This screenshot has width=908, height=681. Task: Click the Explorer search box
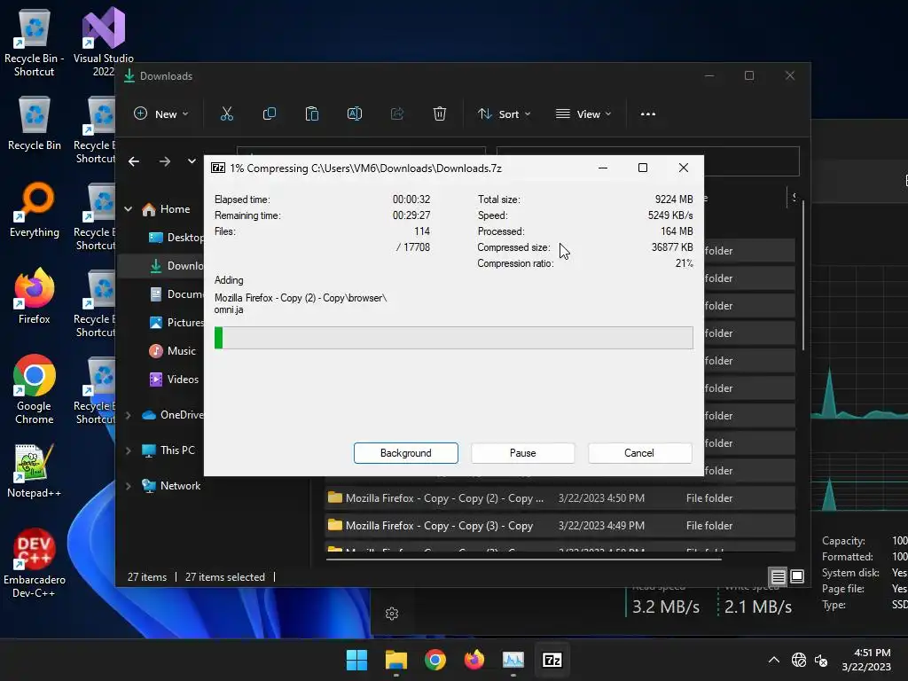tap(648, 161)
